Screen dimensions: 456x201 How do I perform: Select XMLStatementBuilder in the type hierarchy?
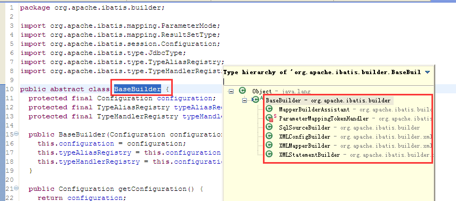pyautogui.click(x=309, y=155)
